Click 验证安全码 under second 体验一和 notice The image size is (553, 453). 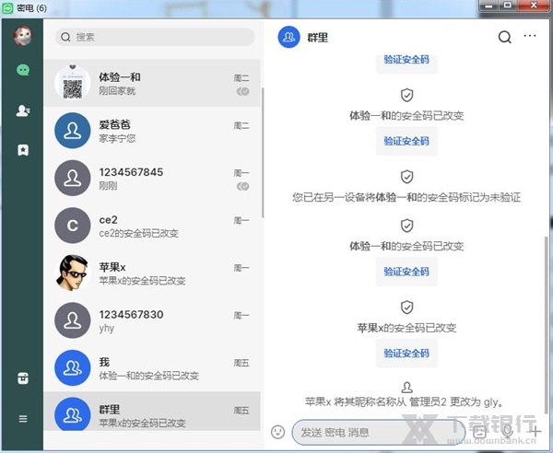pos(406,272)
